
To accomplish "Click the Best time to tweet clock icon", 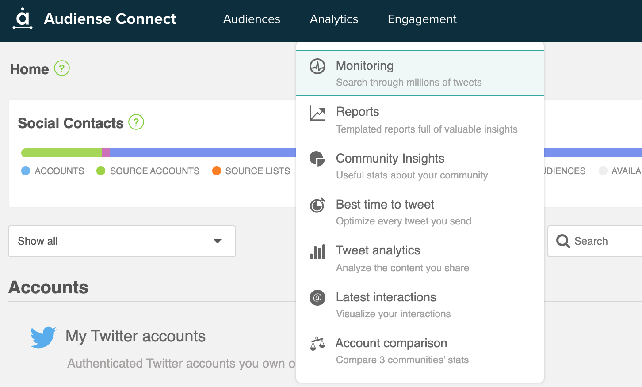I will [317, 205].
